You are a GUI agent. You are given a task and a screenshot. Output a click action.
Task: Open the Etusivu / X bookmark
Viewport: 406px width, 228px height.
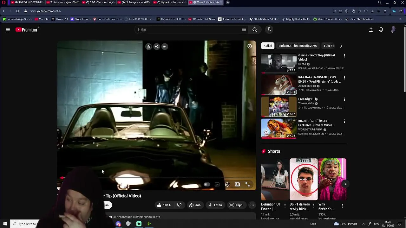pos(60,19)
